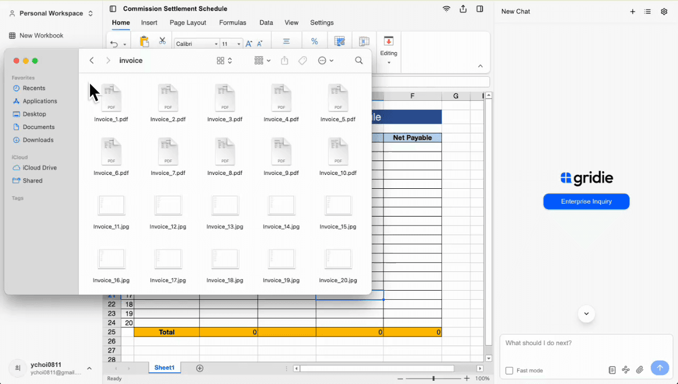Viewport: 678px width, 384px height.
Task: Click the paste clipboard icon in ribbon
Action: pyautogui.click(x=144, y=42)
